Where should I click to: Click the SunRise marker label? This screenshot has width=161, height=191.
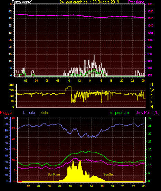(54, 174)
